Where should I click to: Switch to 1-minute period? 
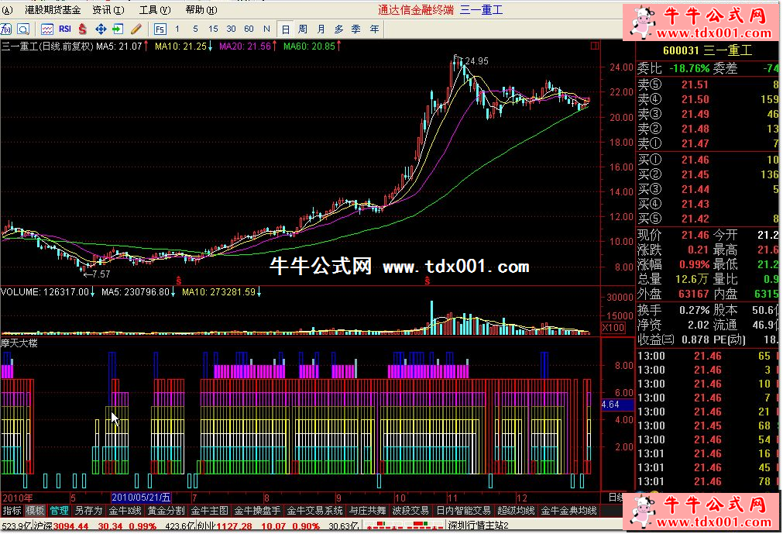coord(177,29)
